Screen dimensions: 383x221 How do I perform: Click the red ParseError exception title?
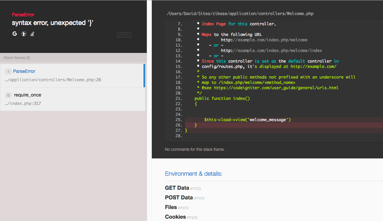23,15
